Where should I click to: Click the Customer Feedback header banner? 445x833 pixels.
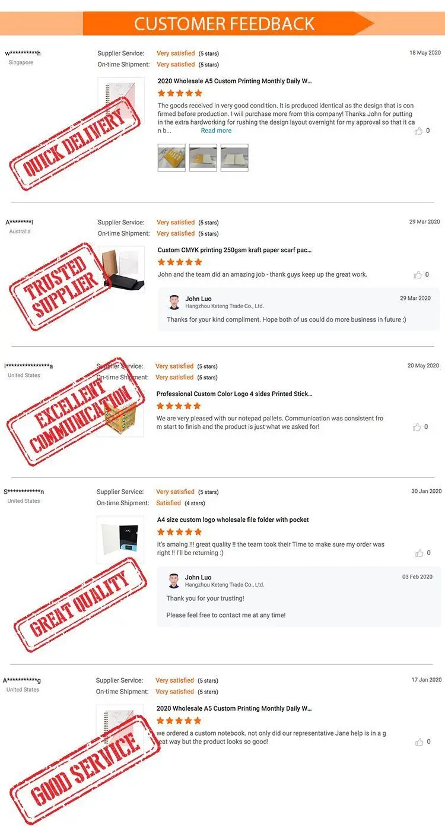click(224, 24)
